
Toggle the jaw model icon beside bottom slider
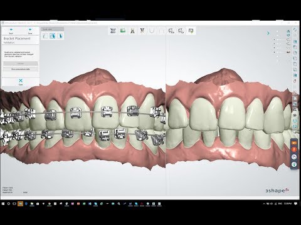pos(288,52)
